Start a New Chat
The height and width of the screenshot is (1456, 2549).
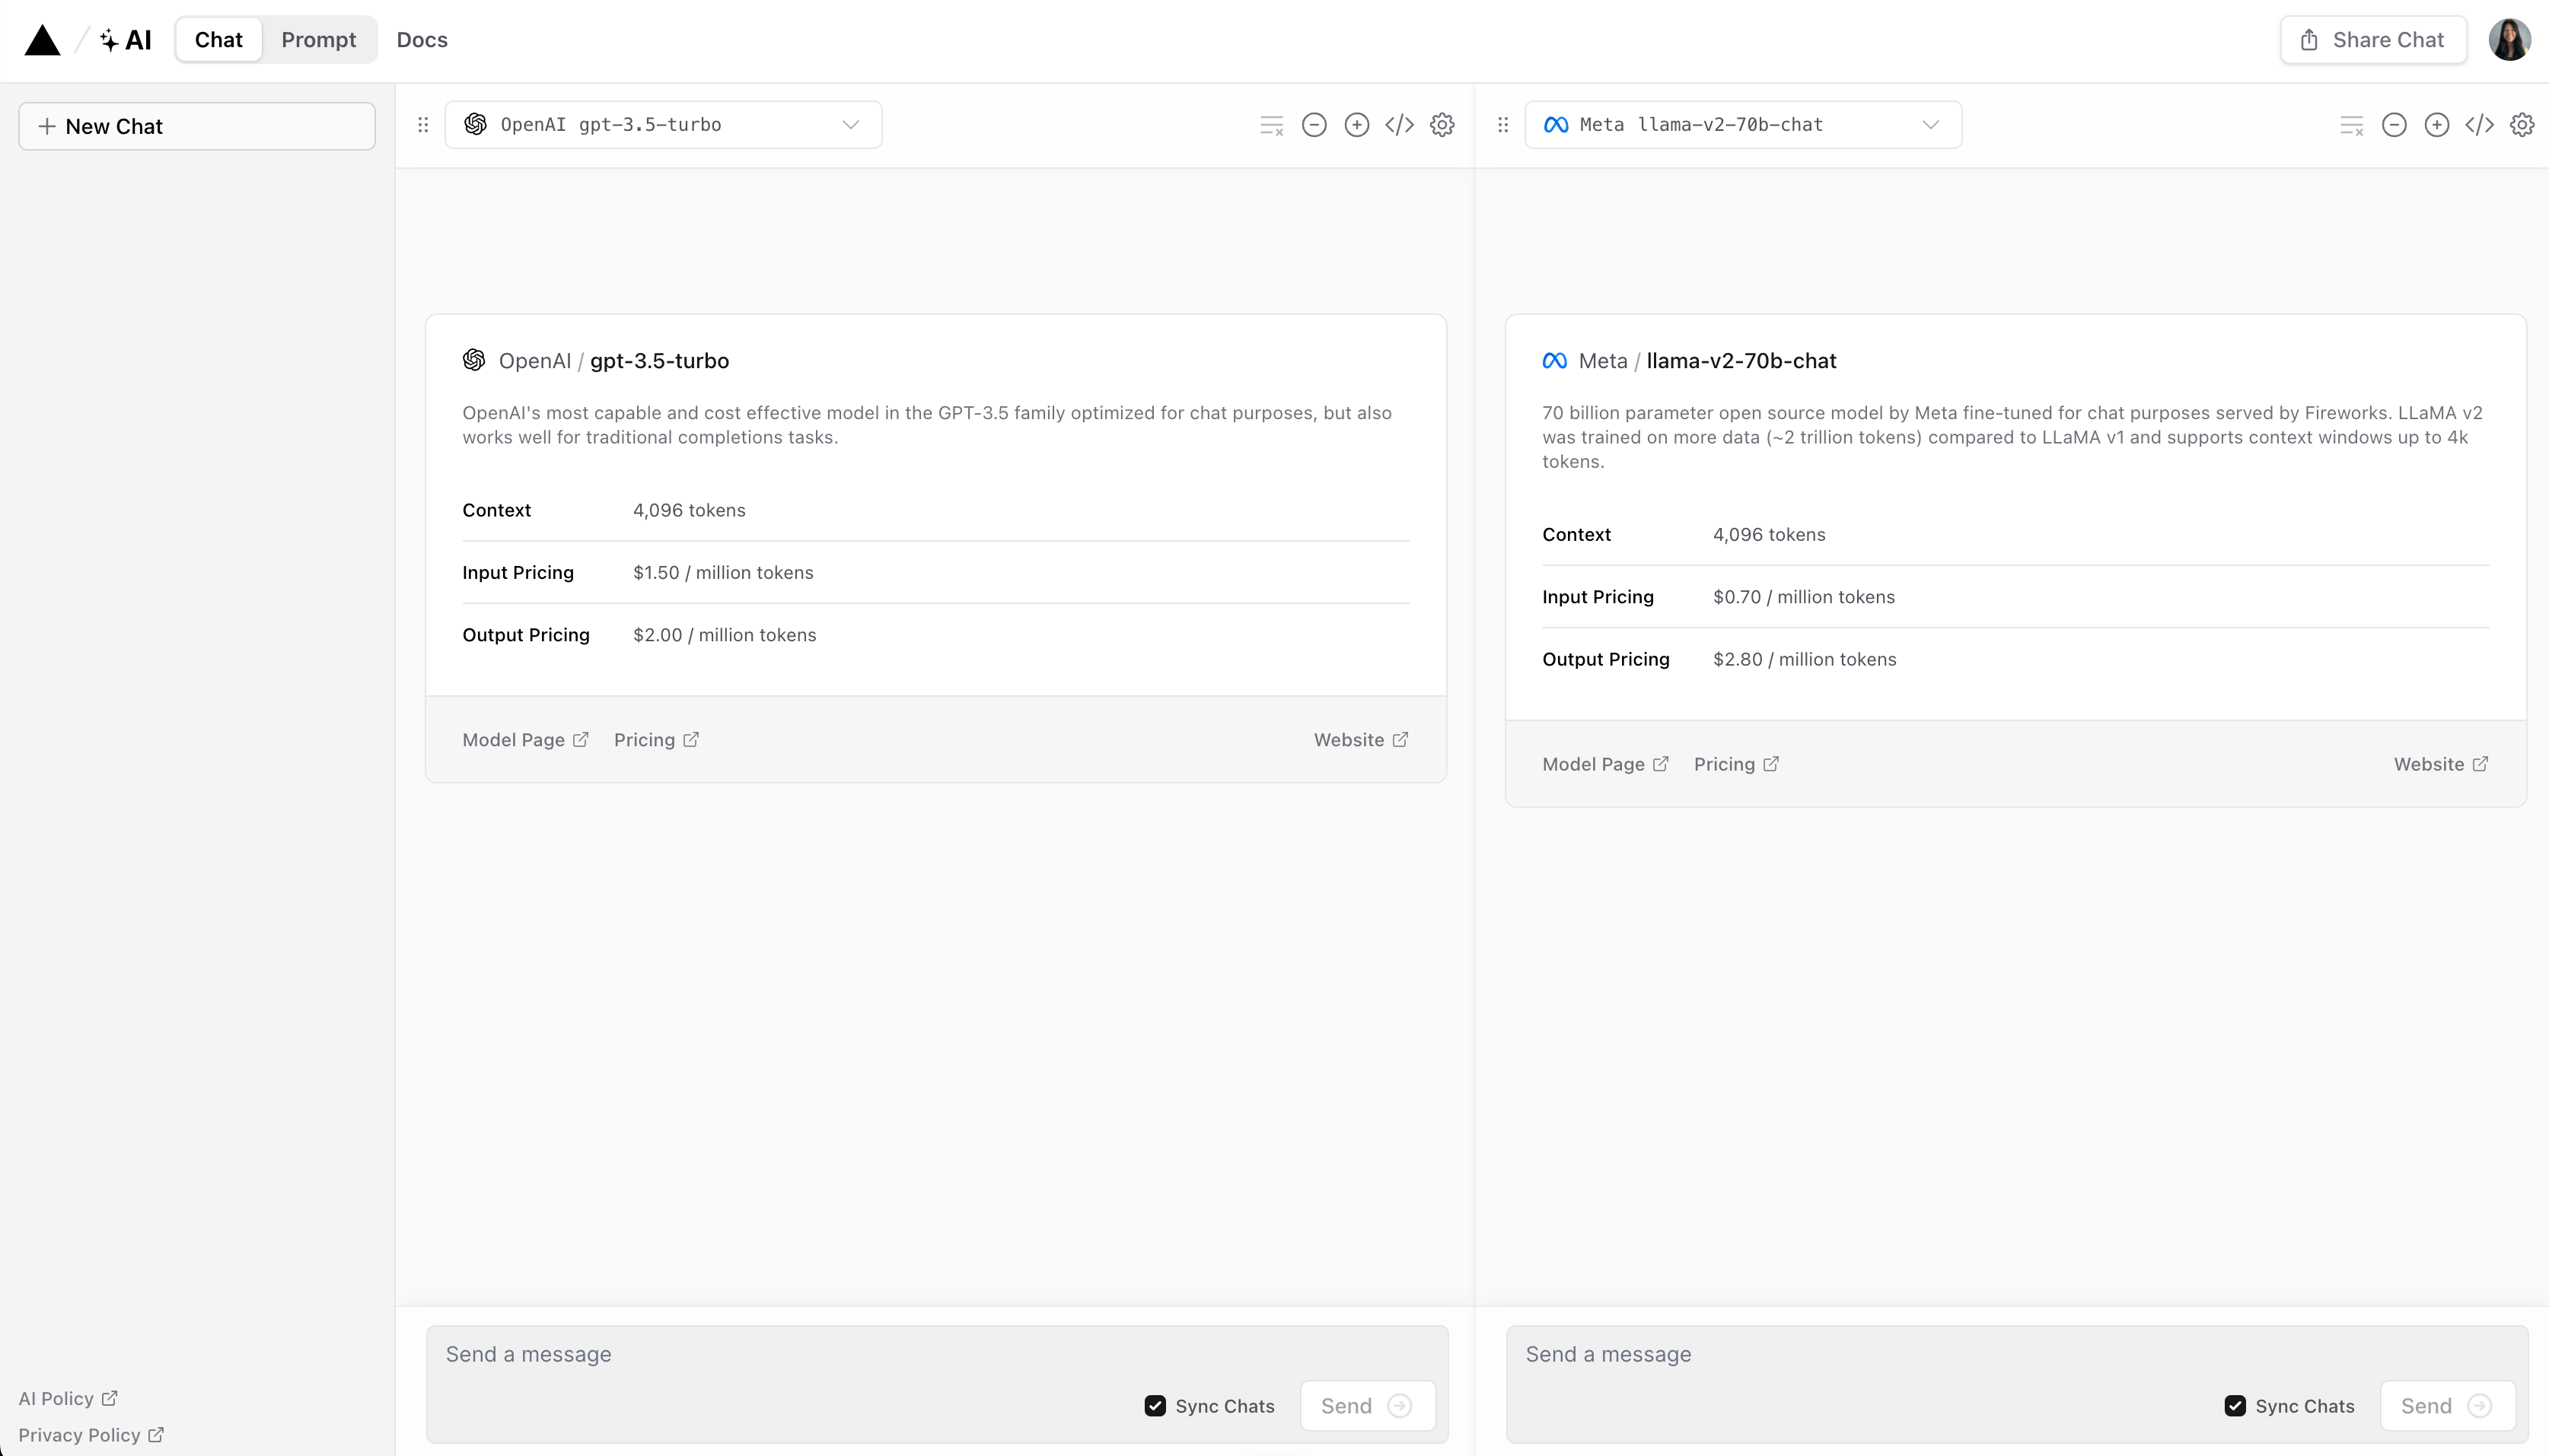pyautogui.click(x=197, y=126)
